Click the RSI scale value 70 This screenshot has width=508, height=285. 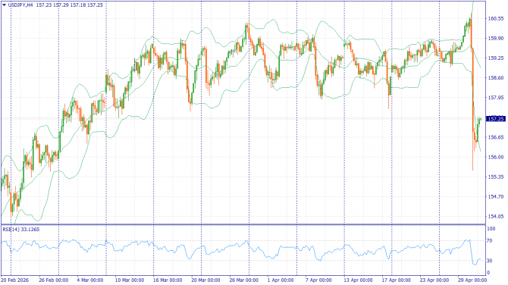(490, 240)
